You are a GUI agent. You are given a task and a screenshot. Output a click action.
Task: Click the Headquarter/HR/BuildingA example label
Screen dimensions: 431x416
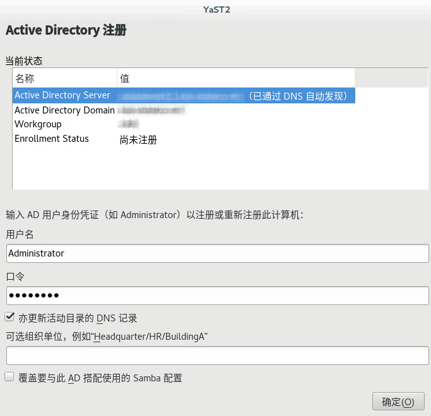(107, 337)
